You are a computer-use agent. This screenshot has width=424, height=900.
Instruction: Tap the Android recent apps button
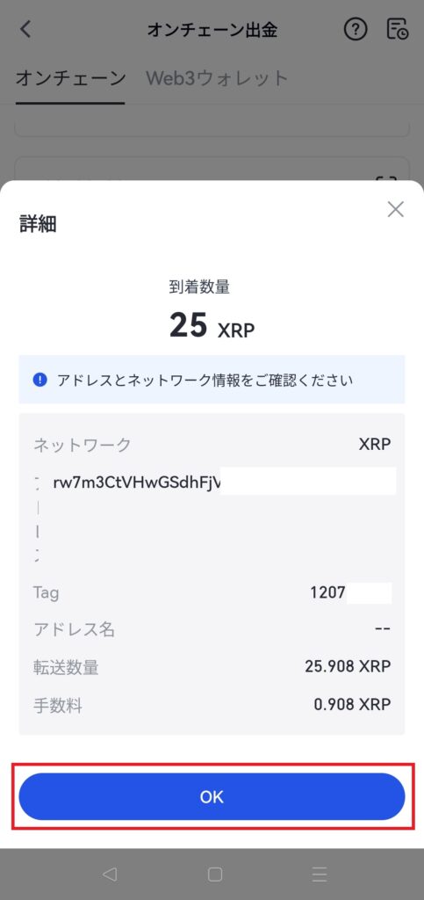[320, 874]
